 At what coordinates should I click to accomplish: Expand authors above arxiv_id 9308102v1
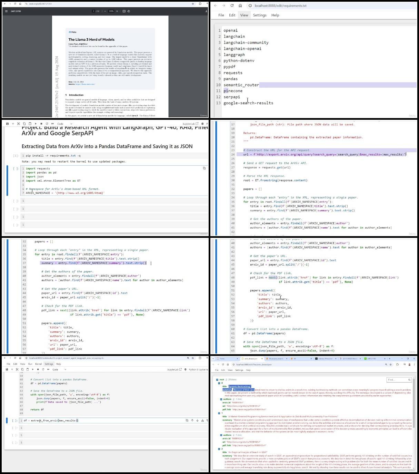[x=221, y=435]
